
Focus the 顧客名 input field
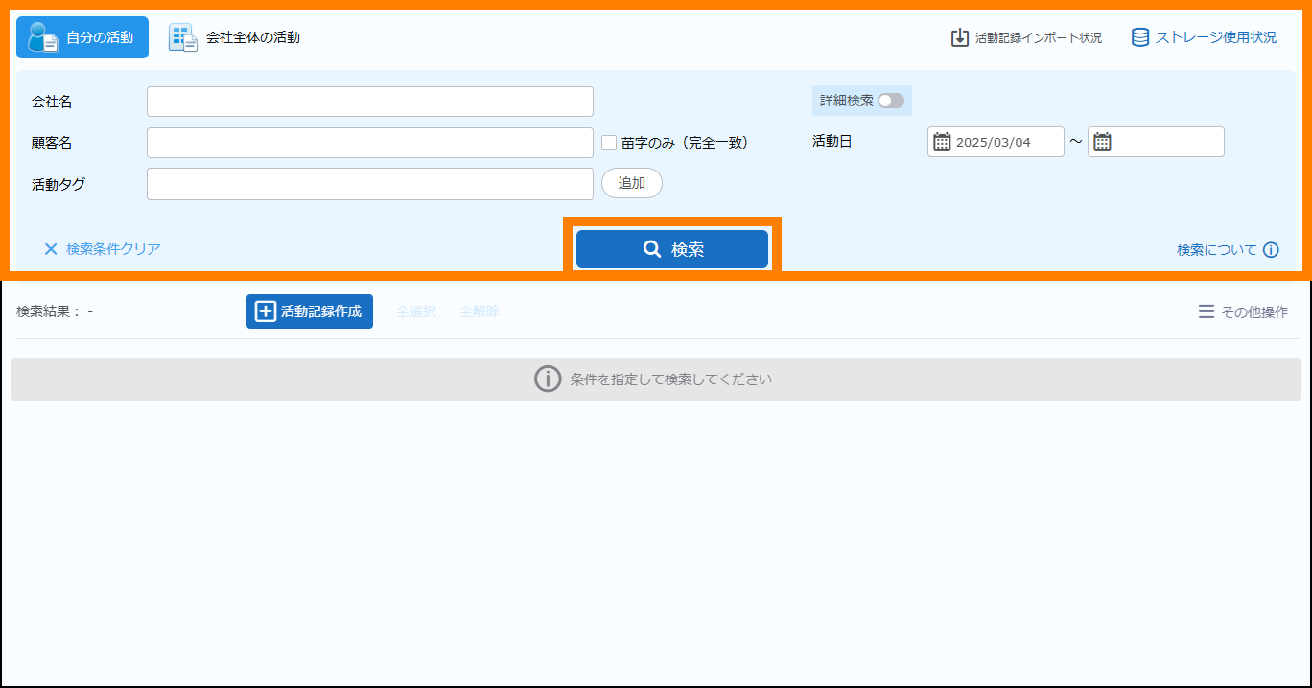(x=369, y=143)
